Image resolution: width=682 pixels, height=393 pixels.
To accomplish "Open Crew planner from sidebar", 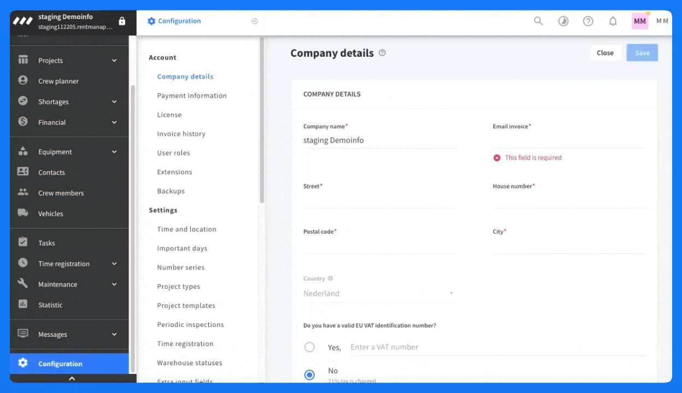I will click(58, 81).
